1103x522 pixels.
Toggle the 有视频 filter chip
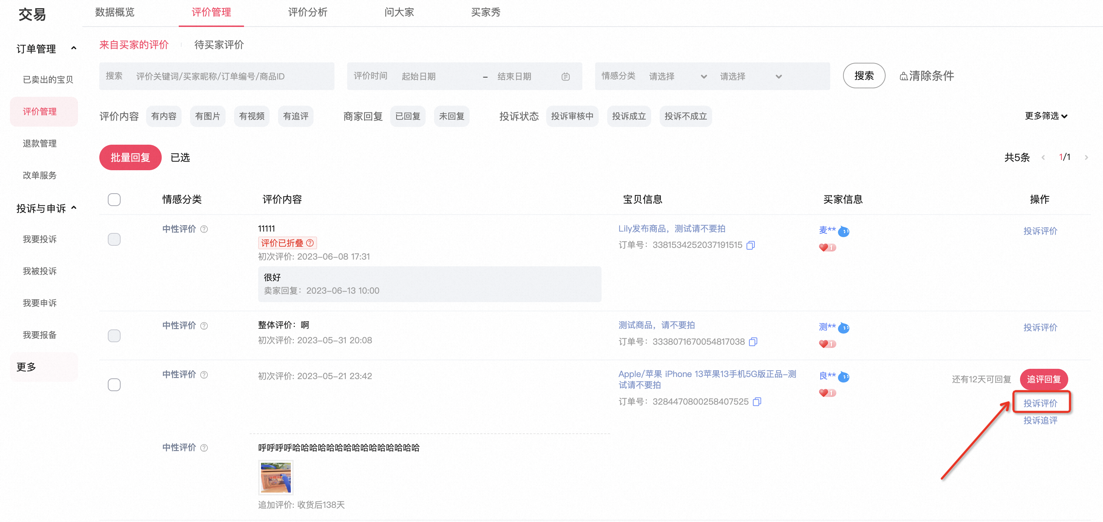(x=252, y=116)
